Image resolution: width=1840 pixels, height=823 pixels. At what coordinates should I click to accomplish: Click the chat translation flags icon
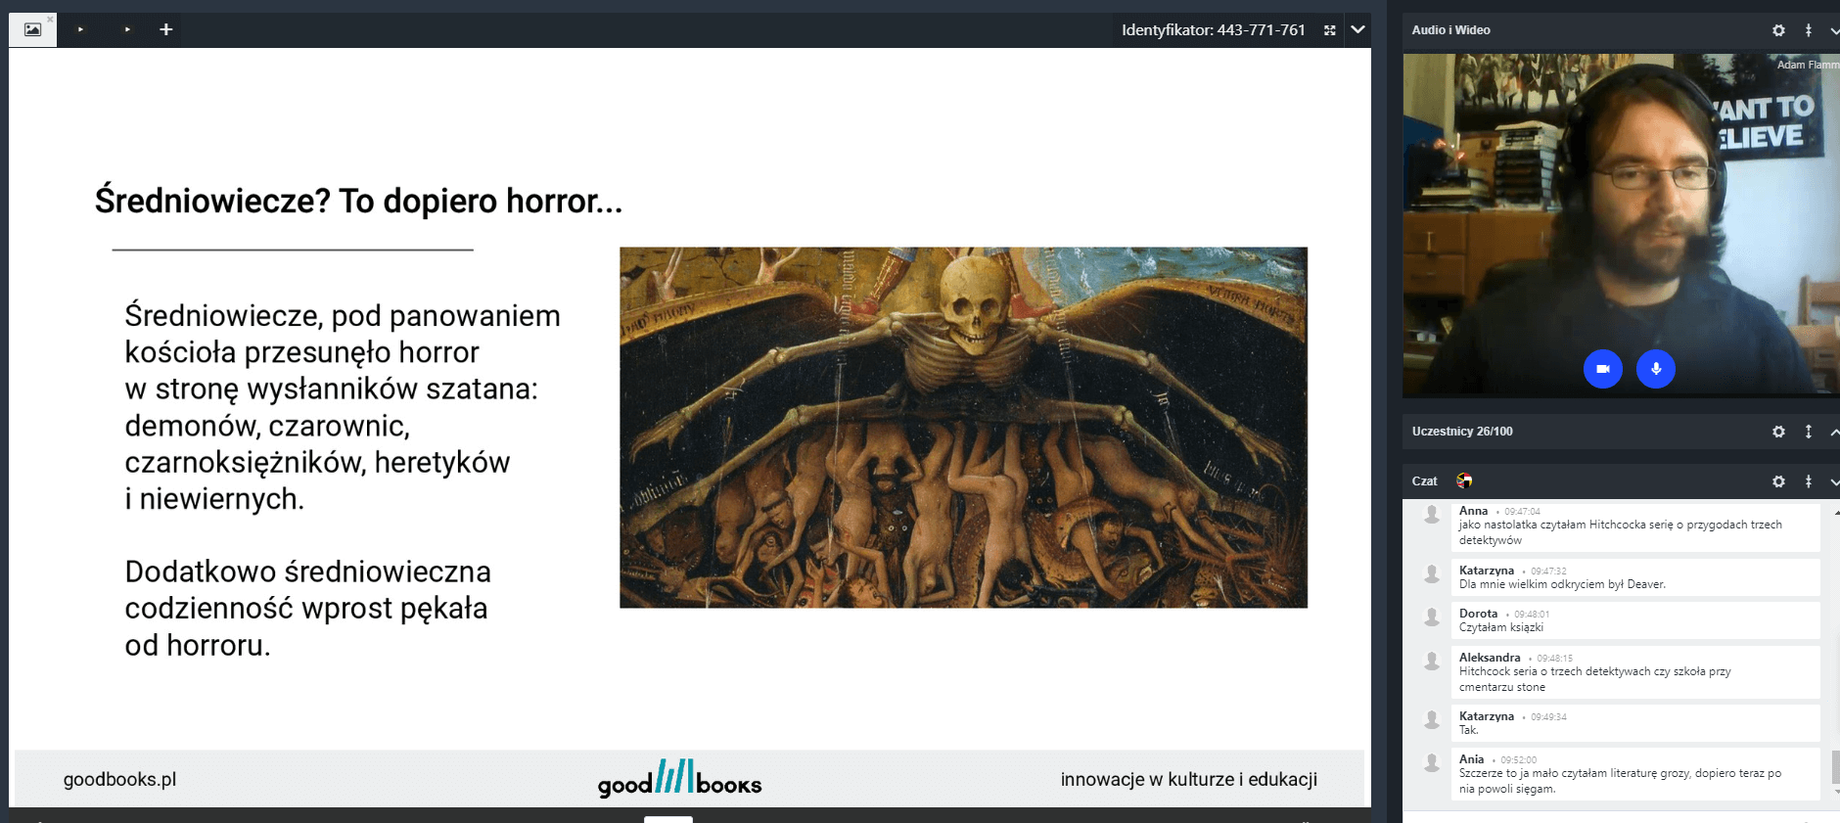click(1464, 480)
